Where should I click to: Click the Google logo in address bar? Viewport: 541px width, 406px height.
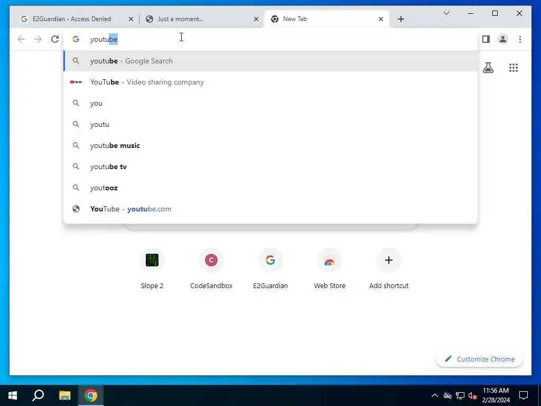(76, 39)
